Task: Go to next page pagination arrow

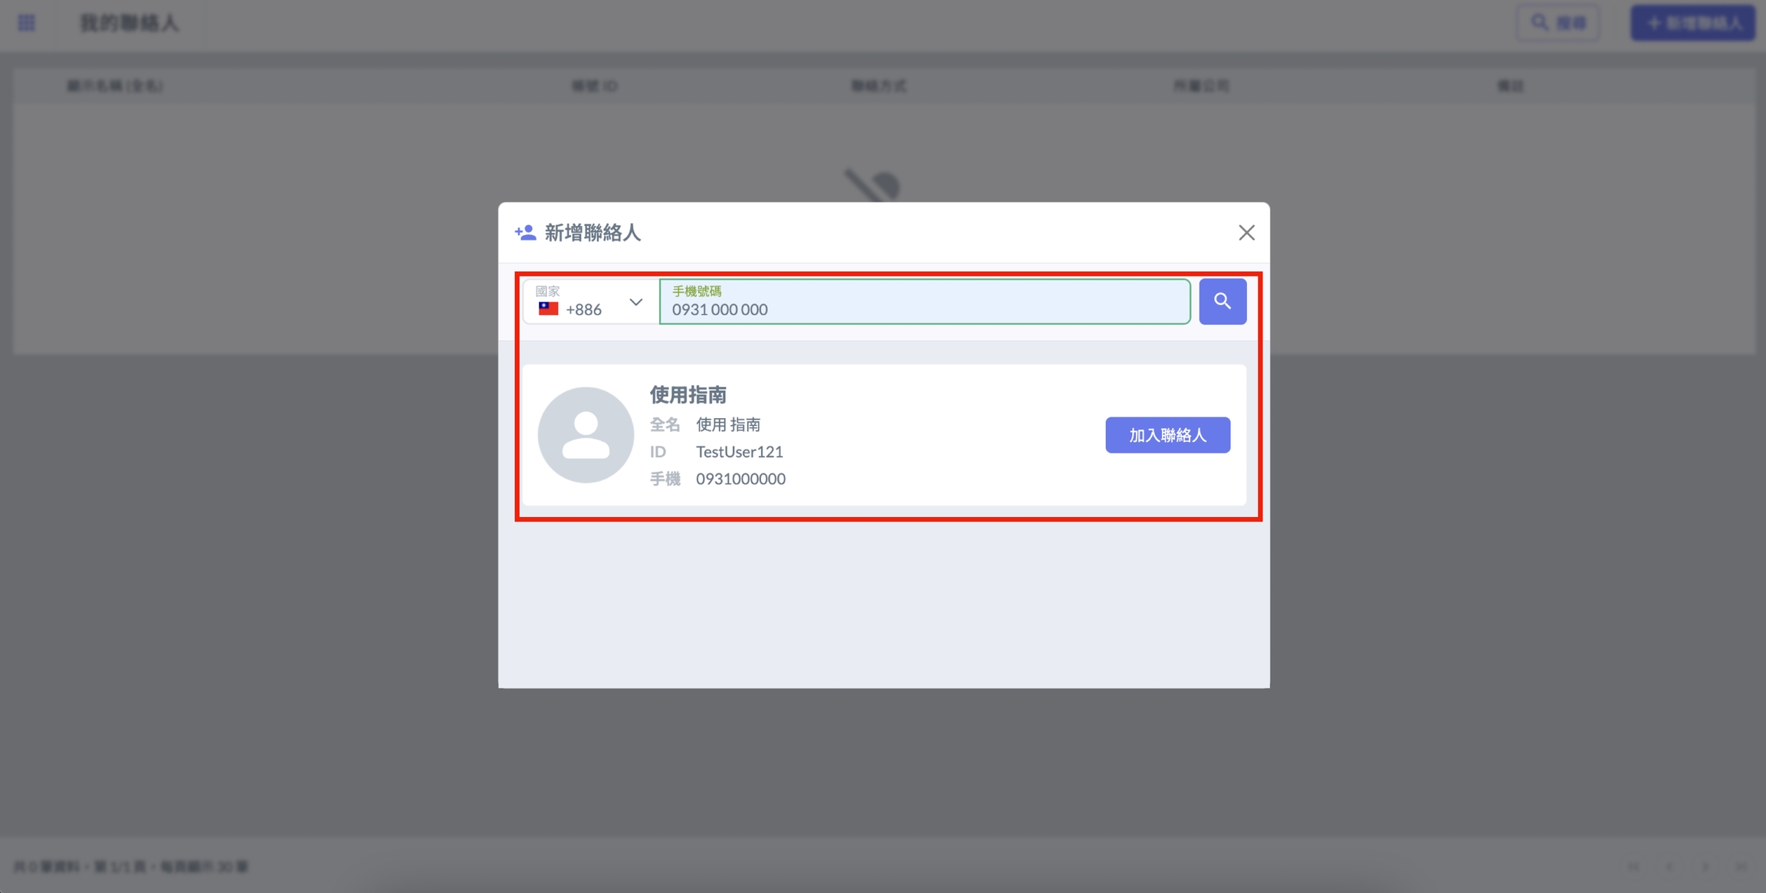Action: click(1705, 866)
